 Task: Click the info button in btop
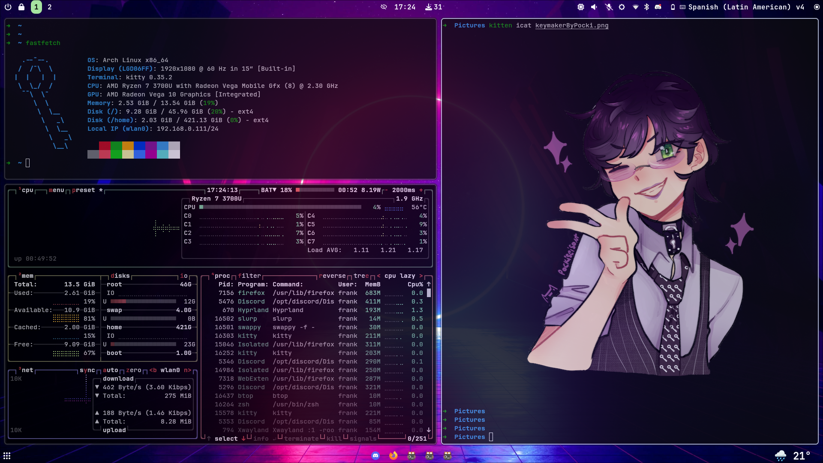point(261,439)
